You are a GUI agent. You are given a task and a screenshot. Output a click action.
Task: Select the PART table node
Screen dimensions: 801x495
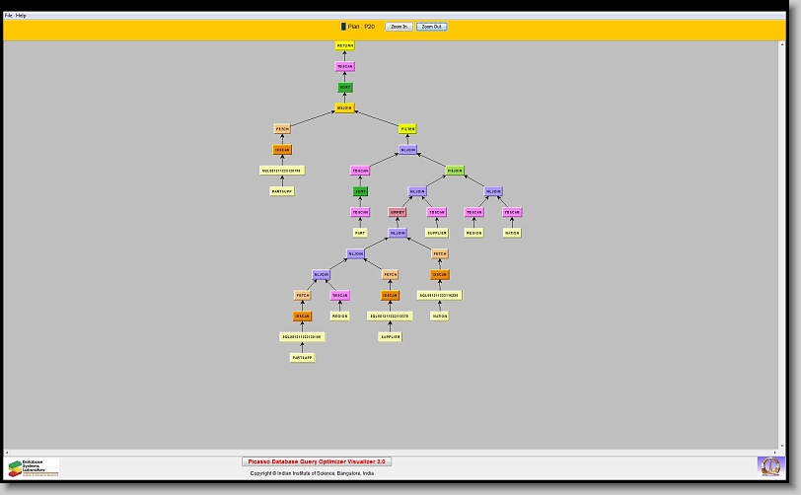[x=360, y=234]
